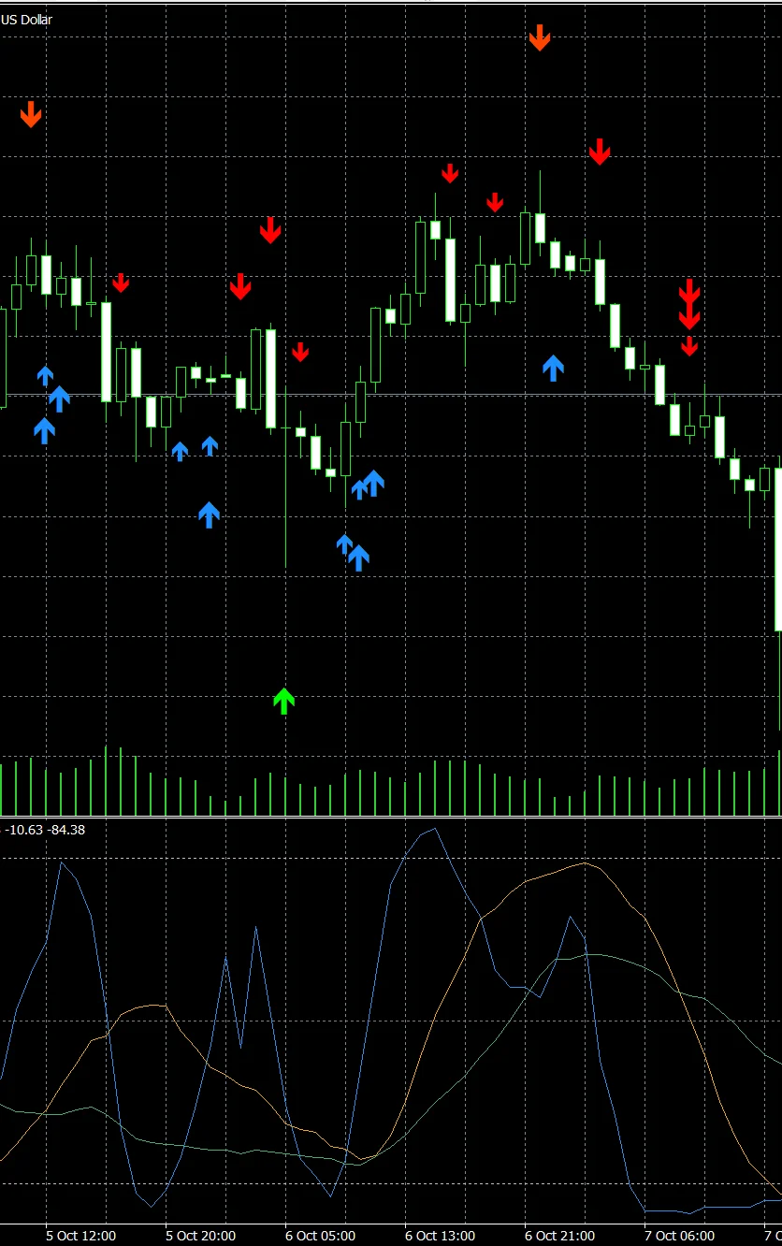782x1246 pixels.
Task: Click the indicator values "-10.63 -84.38"
Action: pos(45,829)
